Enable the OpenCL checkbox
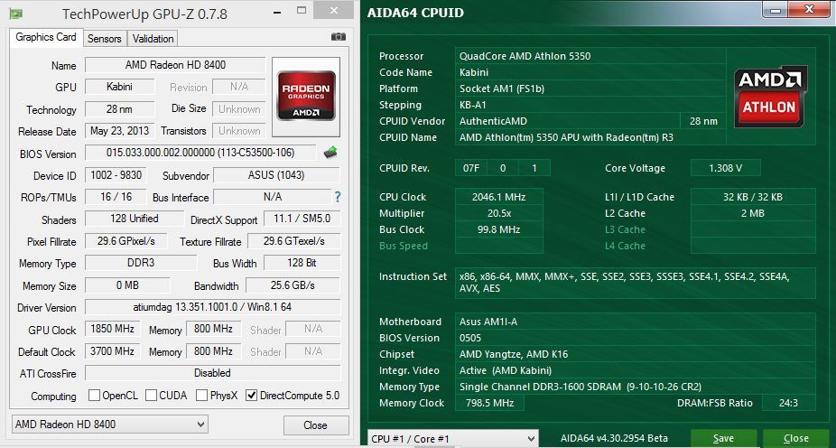Image resolution: width=836 pixels, height=448 pixels. pos(95,396)
